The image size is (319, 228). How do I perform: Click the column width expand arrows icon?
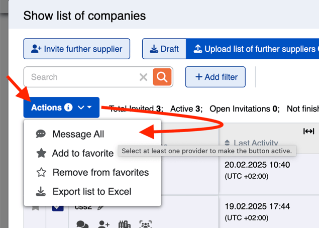pos(308,131)
